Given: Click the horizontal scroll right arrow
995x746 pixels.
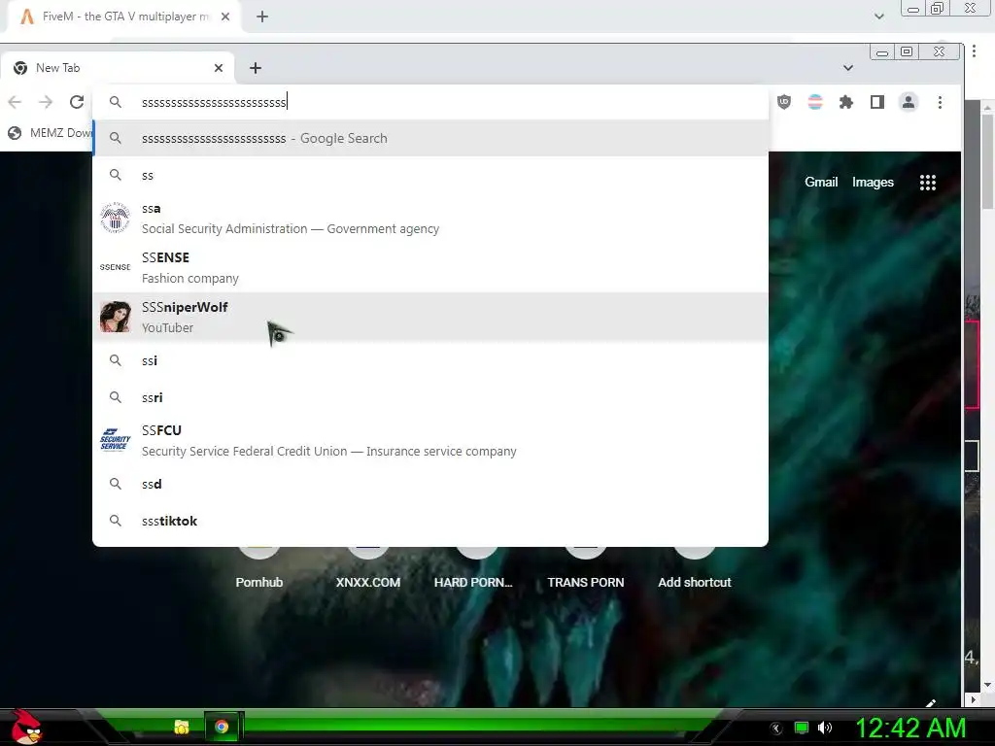Looking at the screenshot, I should (x=974, y=699).
